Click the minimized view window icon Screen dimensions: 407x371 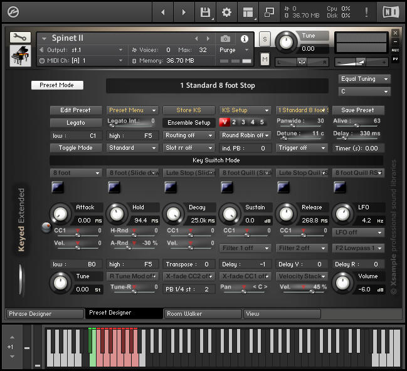(269, 12)
